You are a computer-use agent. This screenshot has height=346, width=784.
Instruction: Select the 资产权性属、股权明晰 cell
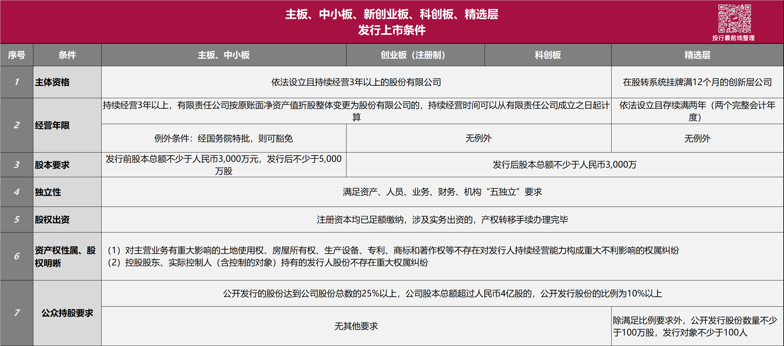point(67,256)
